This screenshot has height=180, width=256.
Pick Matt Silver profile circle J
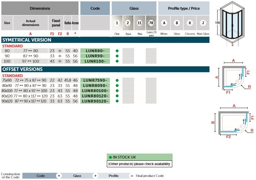coord(203,23)
